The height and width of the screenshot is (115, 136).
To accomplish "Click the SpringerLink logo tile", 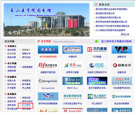I will click(x=48, y=81).
